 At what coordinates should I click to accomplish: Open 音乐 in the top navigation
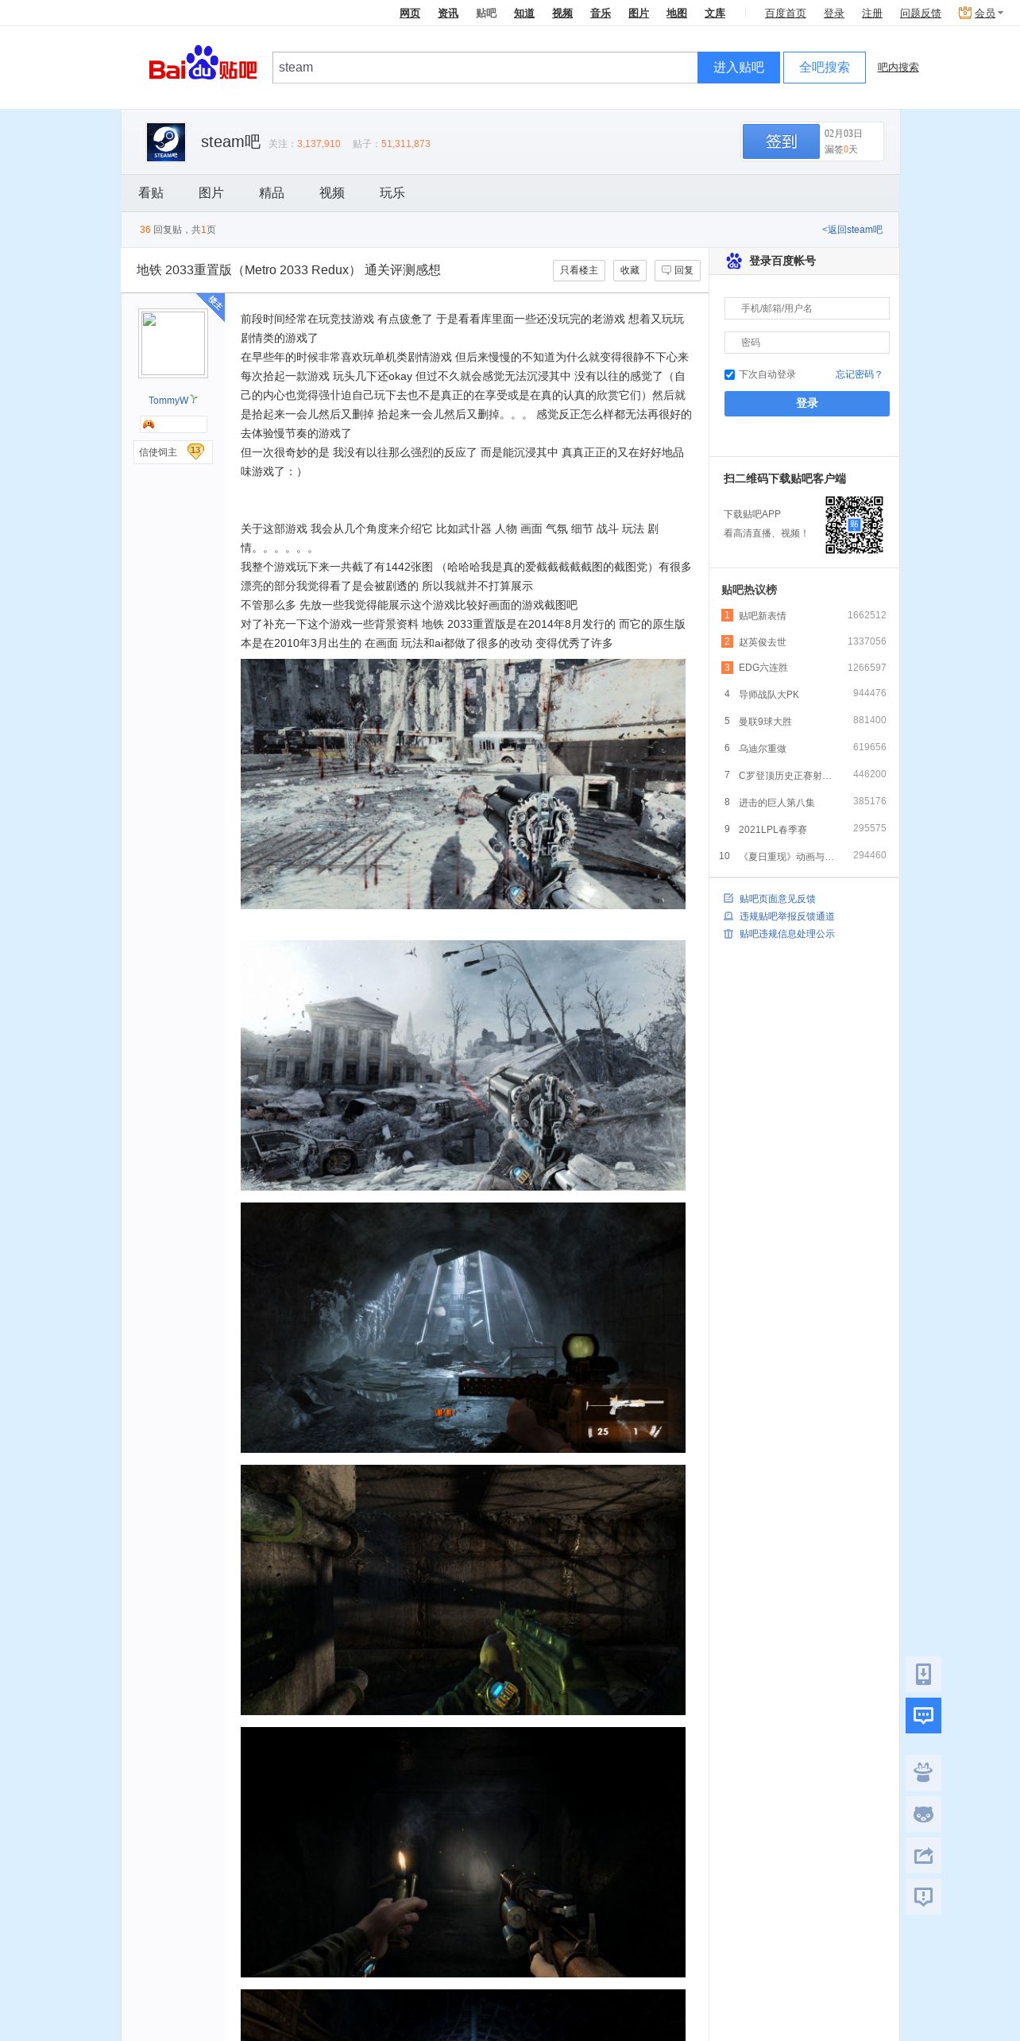click(x=601, y=13)
